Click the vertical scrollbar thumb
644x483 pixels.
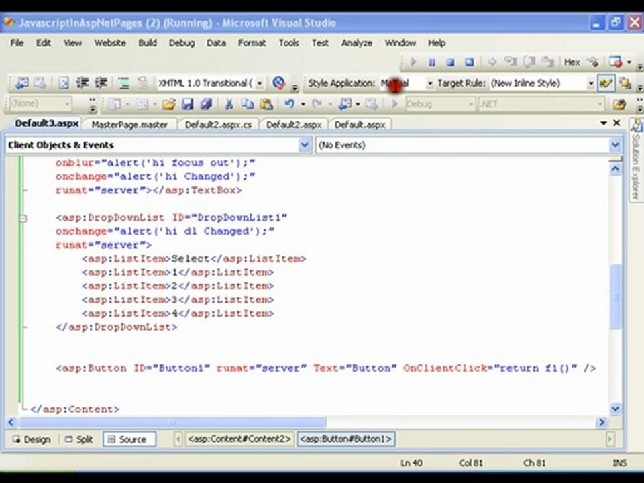(x=615, y=296)
